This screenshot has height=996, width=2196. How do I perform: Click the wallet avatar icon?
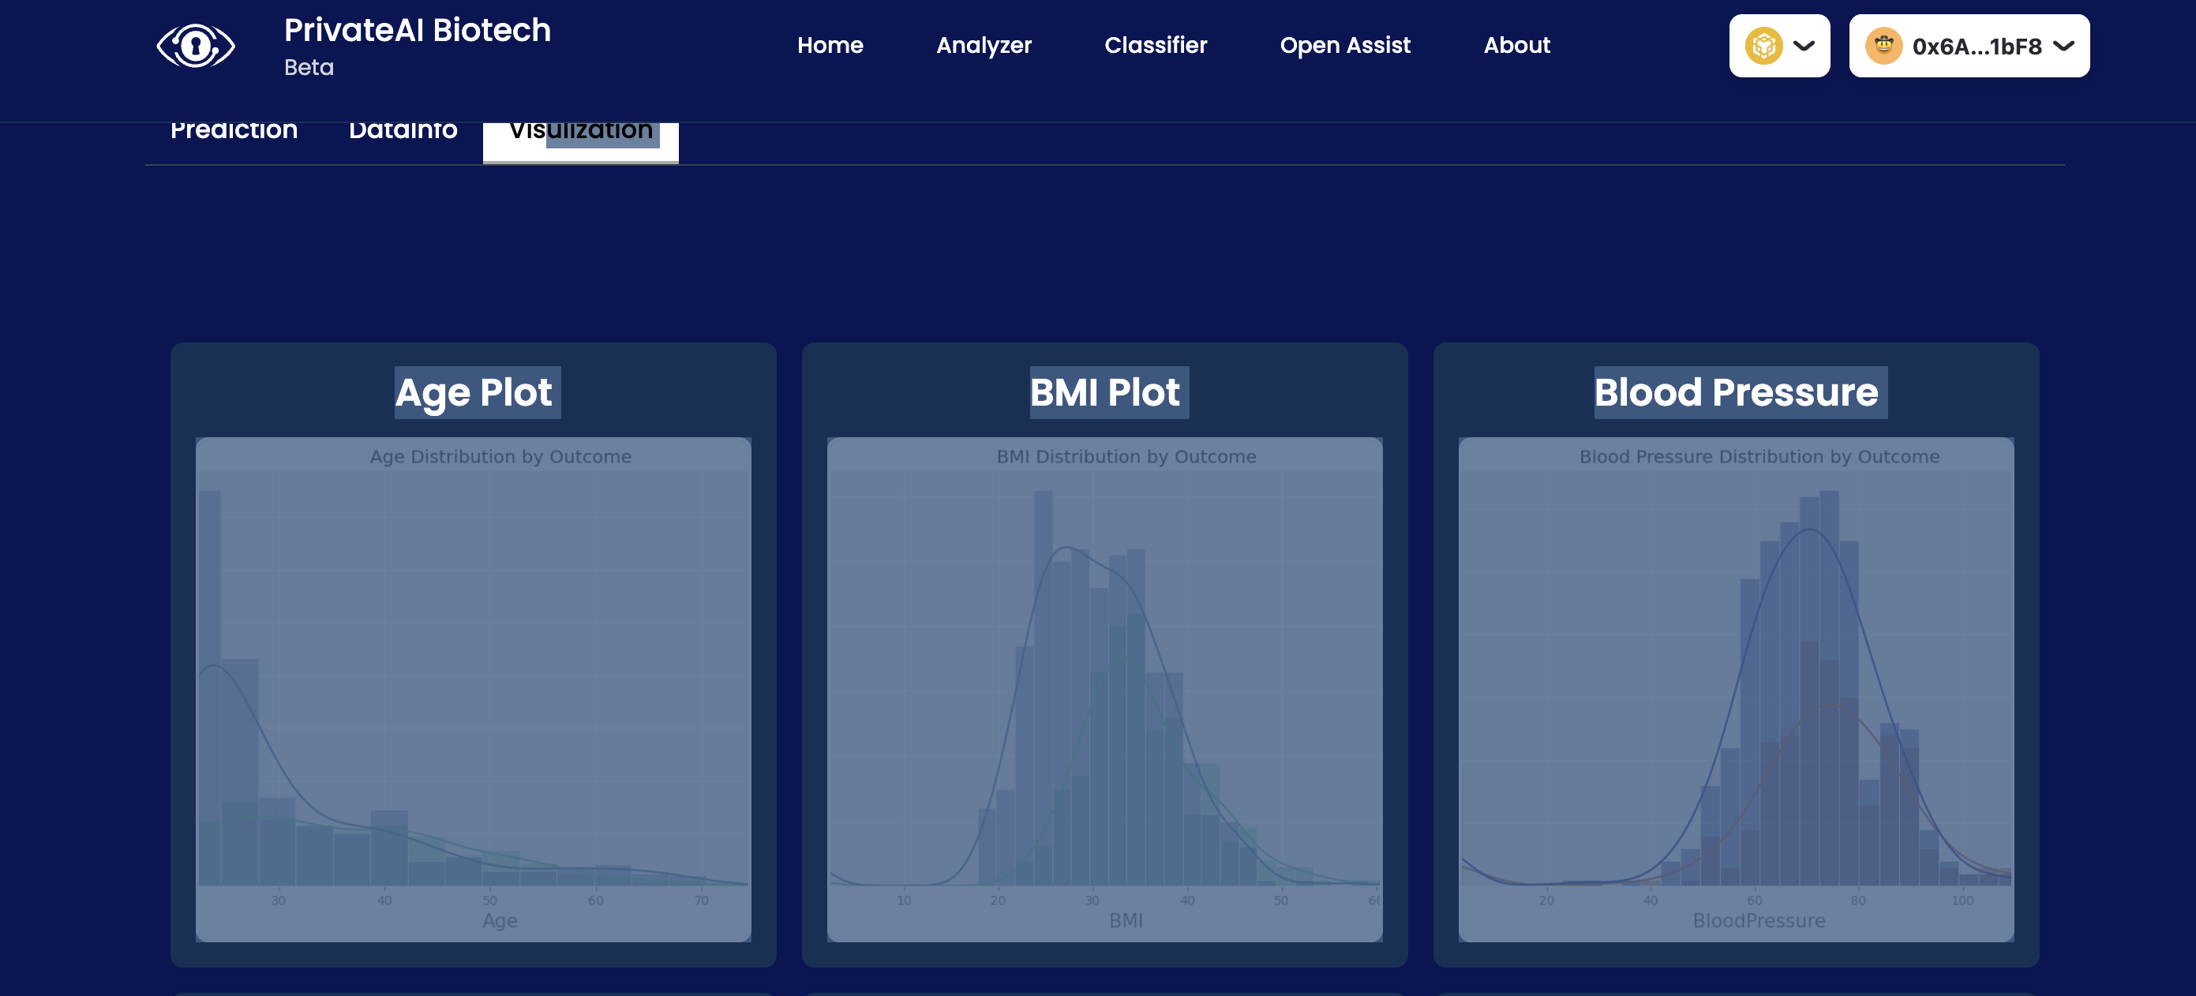pyautogui.click(x=1883, y=46)
